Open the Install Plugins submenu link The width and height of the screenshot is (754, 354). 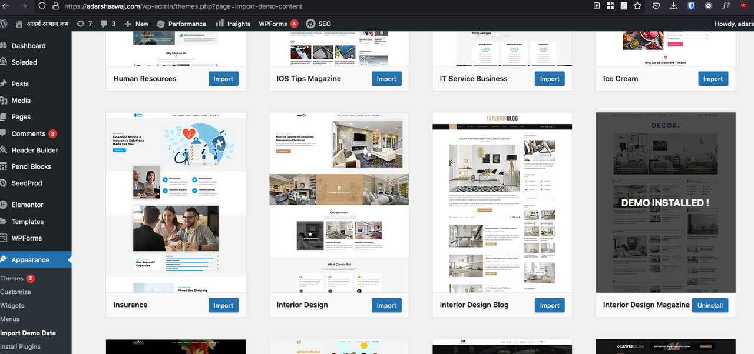pos(20,346)
